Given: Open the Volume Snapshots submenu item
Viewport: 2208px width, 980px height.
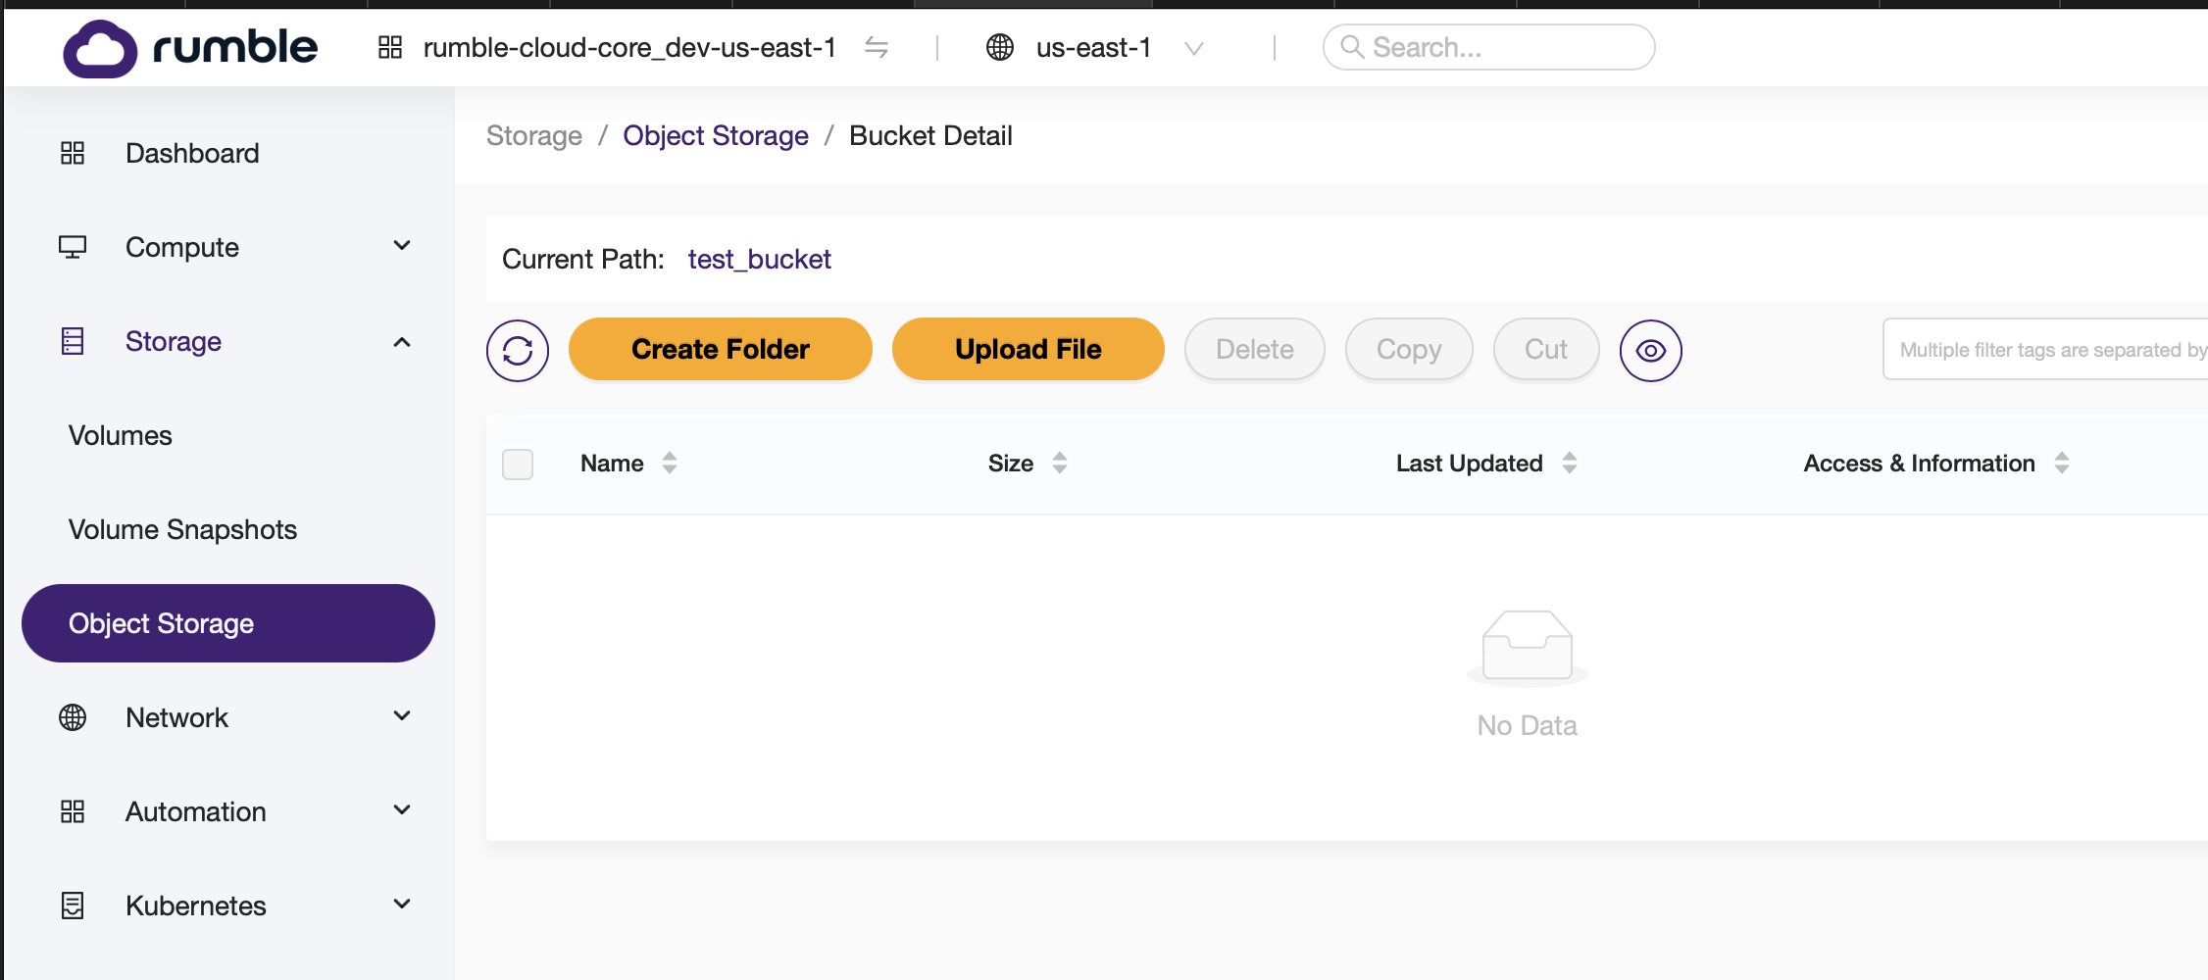Looking at the screenshot, I should [182, 529].
